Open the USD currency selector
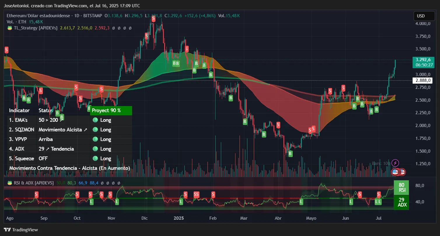The width and height of the screenshot is (440, 236). (424, 16)
